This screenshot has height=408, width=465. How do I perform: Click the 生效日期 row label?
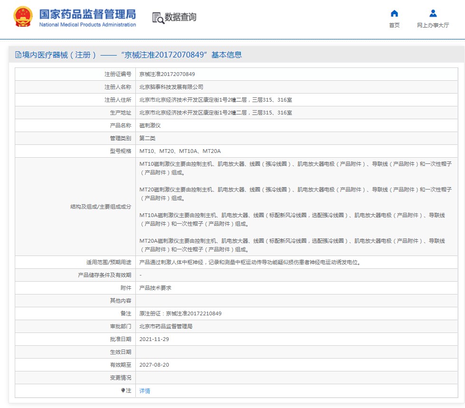click(120, 352)
